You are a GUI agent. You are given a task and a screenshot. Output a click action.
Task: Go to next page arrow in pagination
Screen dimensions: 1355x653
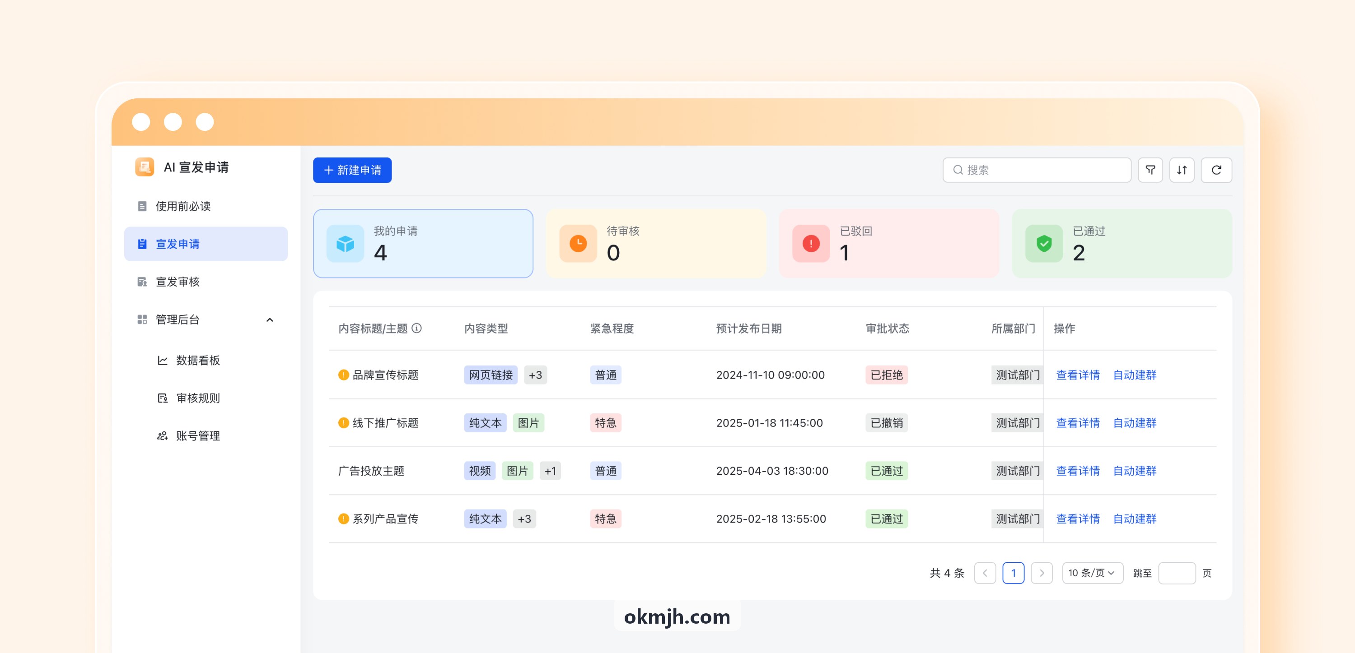[1041, 573]
